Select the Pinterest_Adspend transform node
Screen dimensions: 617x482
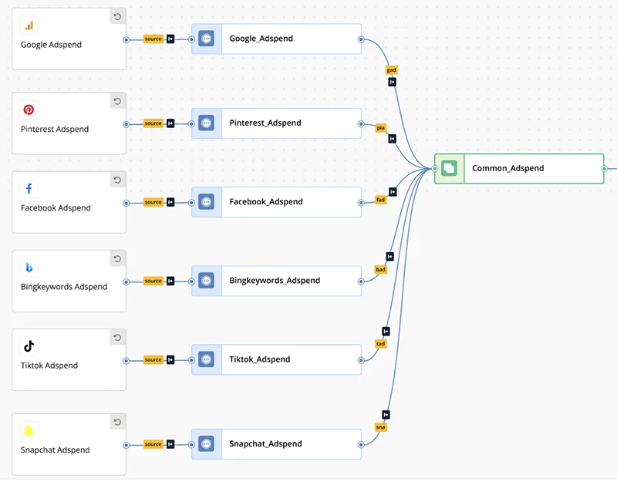point(276,123)
